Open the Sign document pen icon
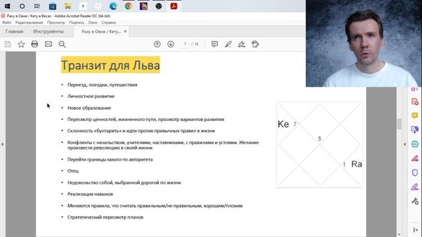422x237 pixels. [x=241, y=44]
